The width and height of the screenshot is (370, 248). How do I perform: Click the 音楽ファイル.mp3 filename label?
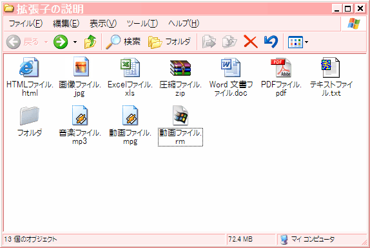point(80,137)
